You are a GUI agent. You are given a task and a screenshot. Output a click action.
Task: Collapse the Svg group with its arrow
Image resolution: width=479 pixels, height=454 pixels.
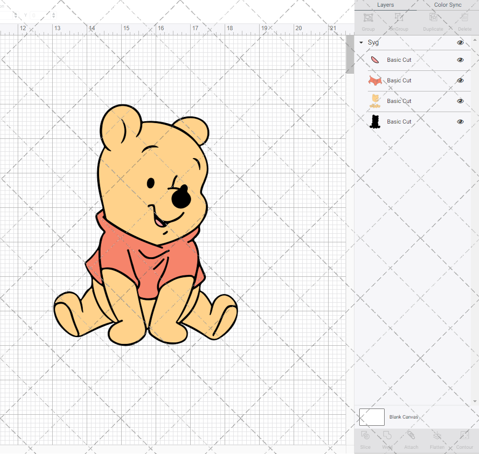pyautogui.click(x=361, y=43)
